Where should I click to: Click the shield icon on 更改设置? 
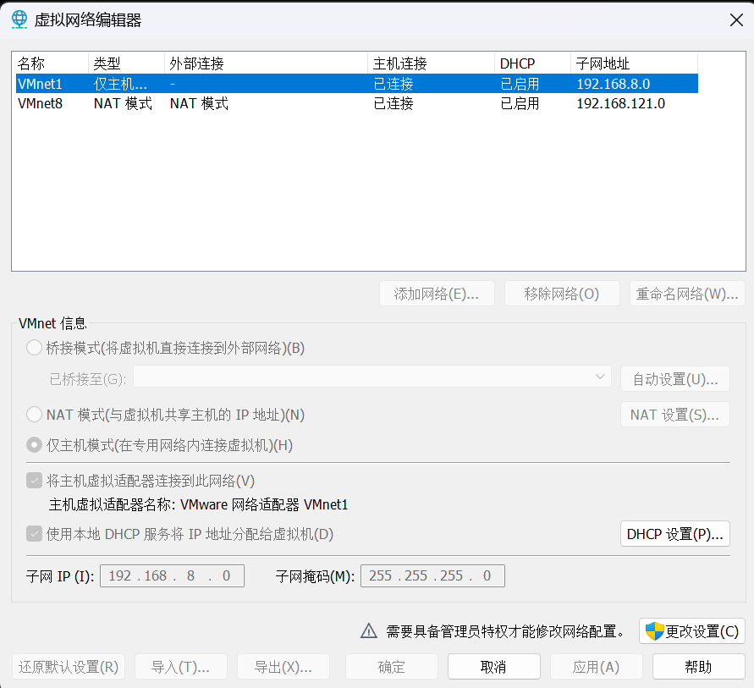click(654, 630)
